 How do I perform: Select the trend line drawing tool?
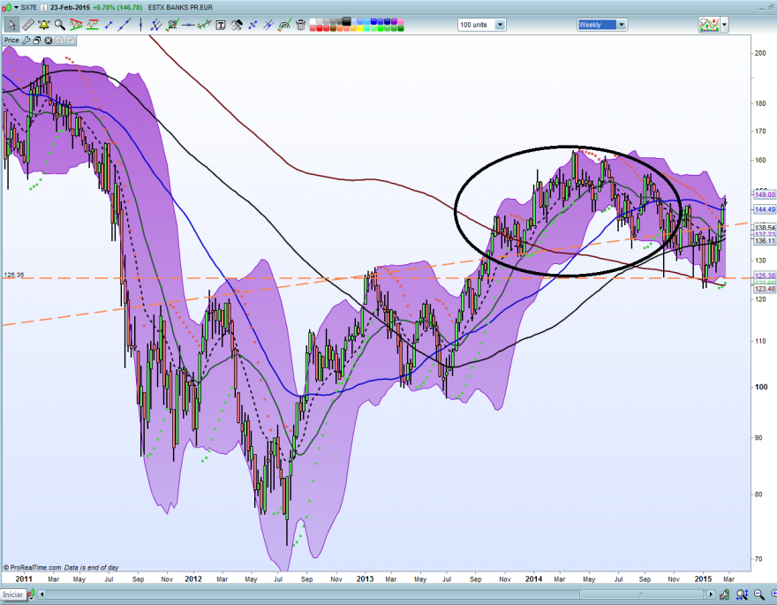point(124,25)
